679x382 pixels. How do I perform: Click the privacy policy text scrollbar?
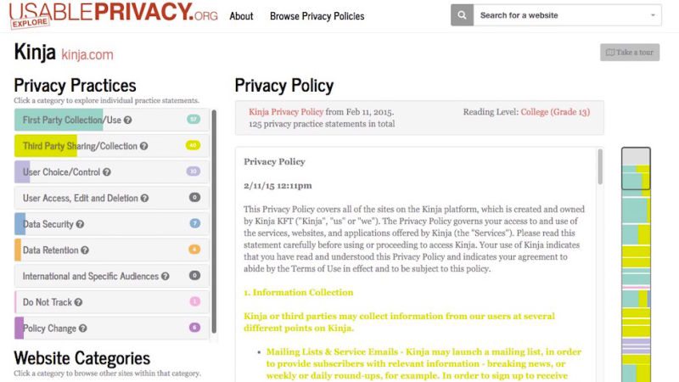tap(600, 166)
